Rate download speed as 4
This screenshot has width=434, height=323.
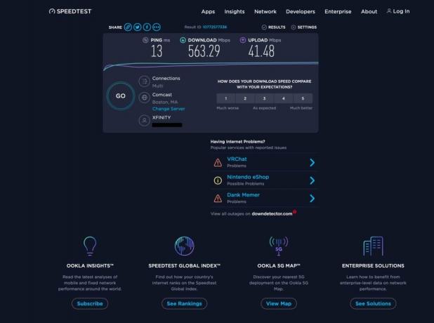[284, 98]
